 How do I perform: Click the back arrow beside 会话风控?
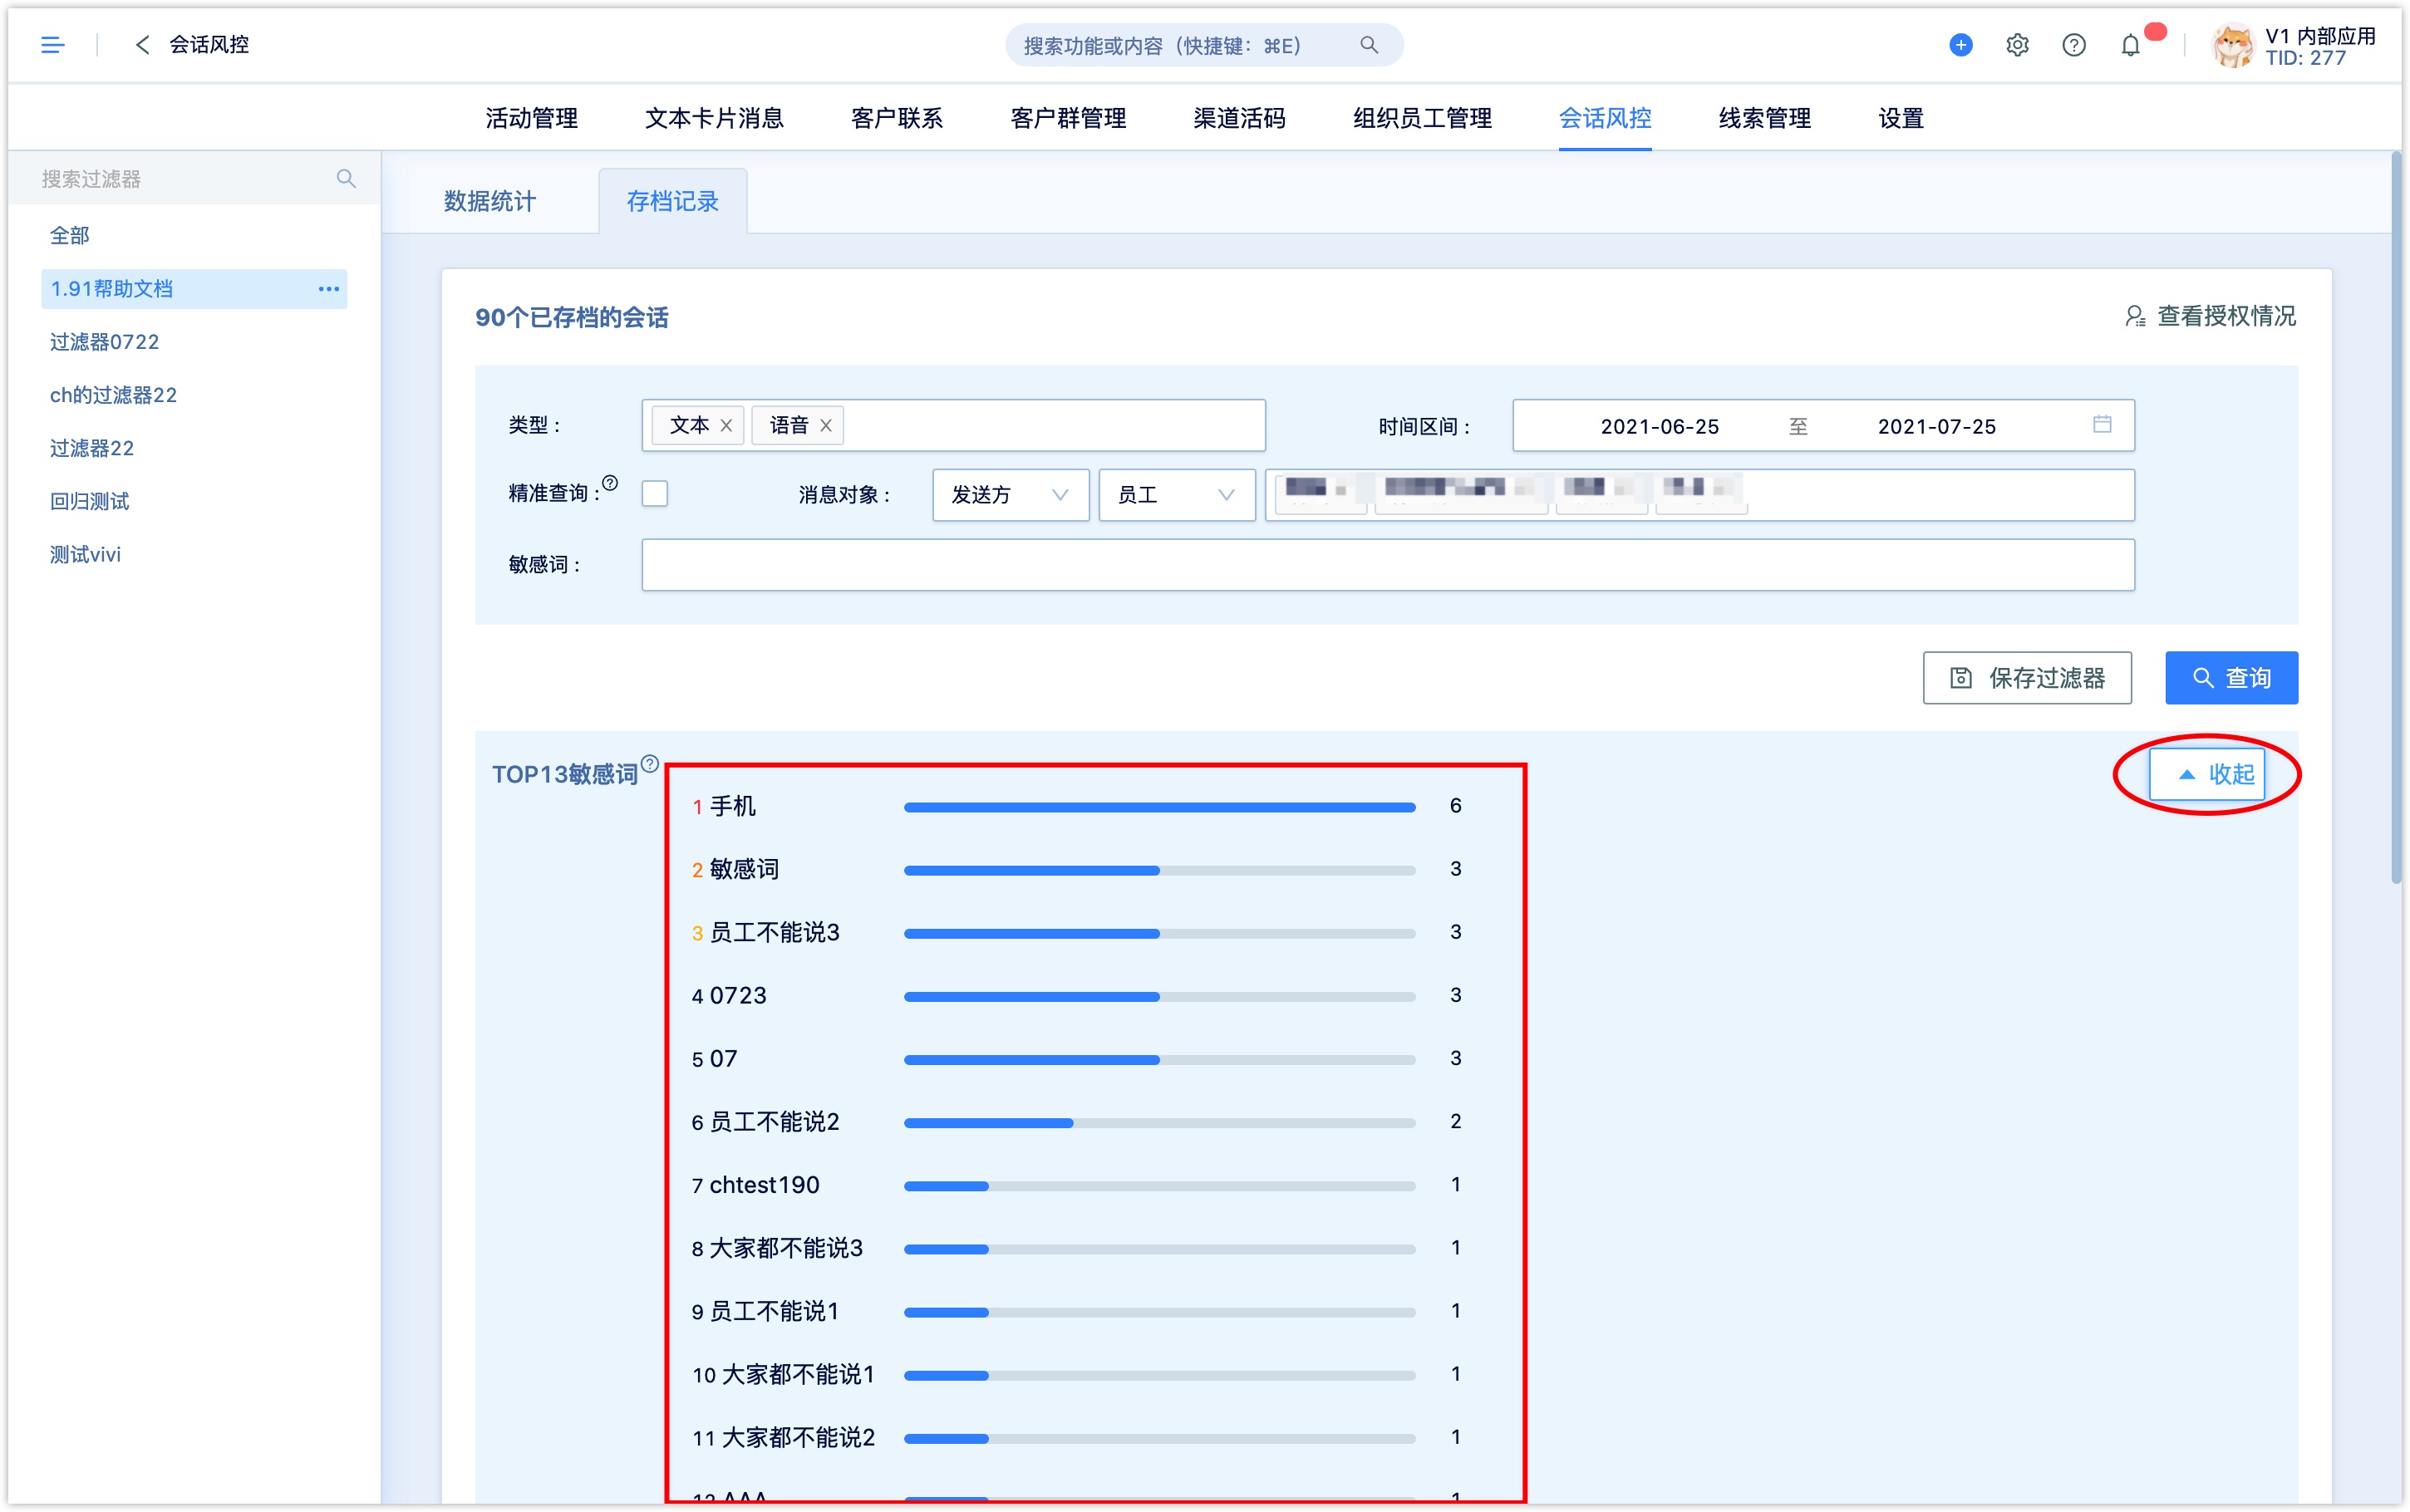point(142,45)
